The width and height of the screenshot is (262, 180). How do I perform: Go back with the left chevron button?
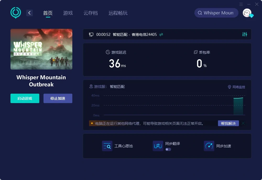[x=29, y=13]
